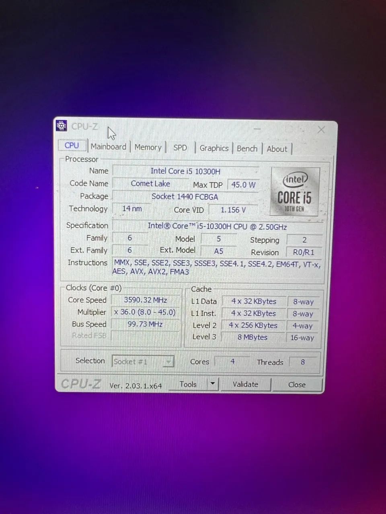This screenshot has height=514, width=386.
Task: Open the Memory tab
Action: pos(148,147)
